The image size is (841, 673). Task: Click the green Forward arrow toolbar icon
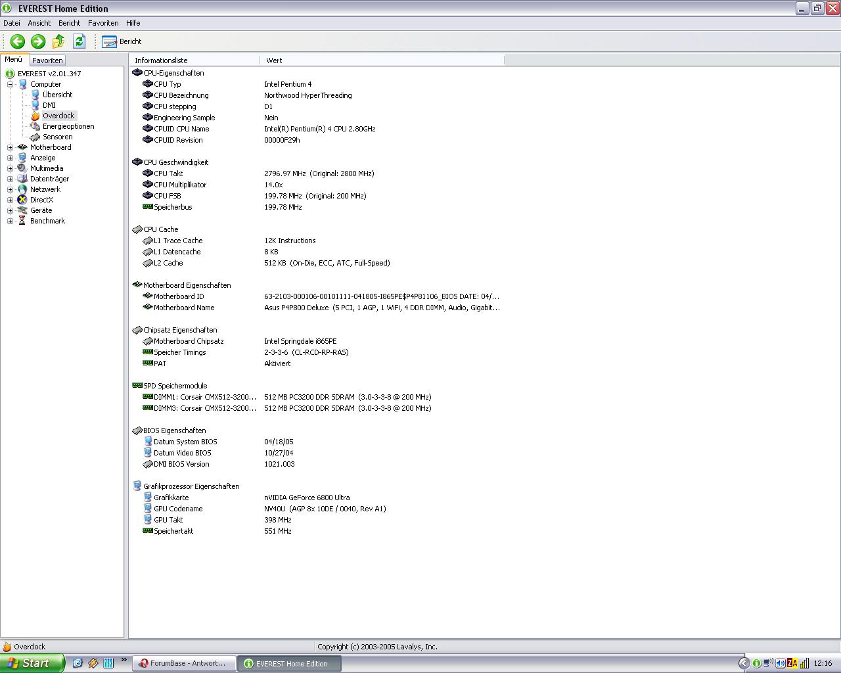[38, 41]
